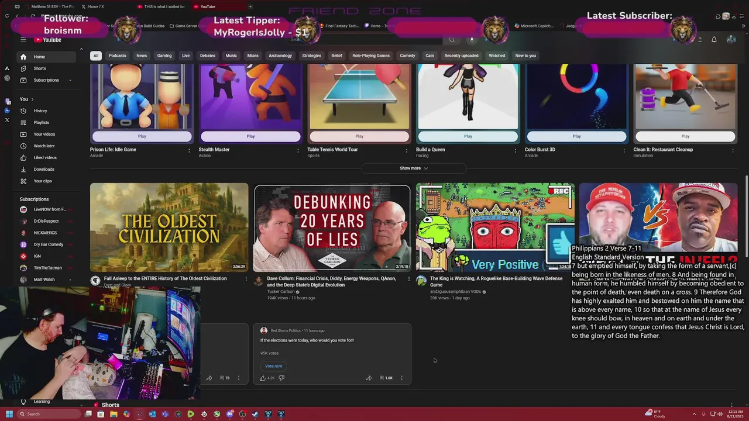Select the Gaming filter chip

click(x=164, y=56)
